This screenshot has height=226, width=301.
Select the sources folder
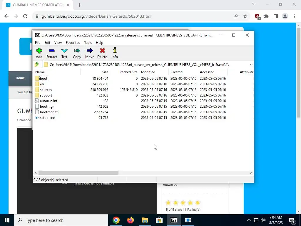click(x=46, y=89)
